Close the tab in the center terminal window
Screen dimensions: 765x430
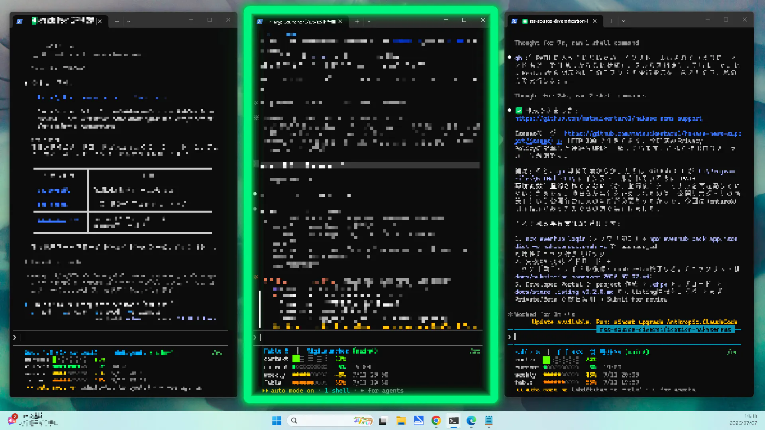point(340,21)
